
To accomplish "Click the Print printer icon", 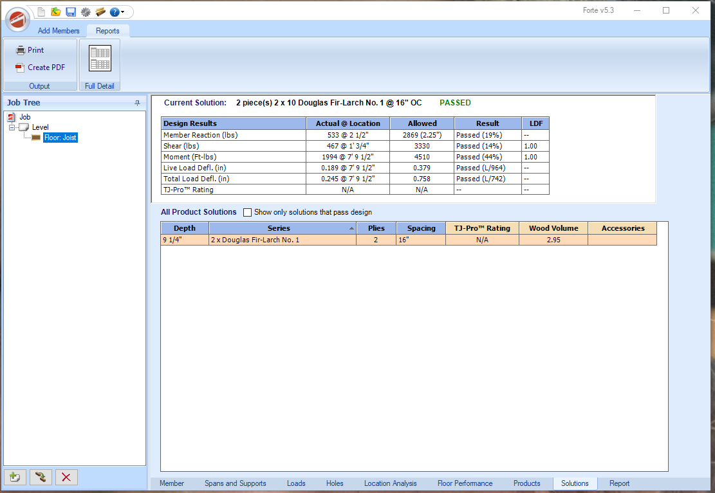I will tap(21, 50).
